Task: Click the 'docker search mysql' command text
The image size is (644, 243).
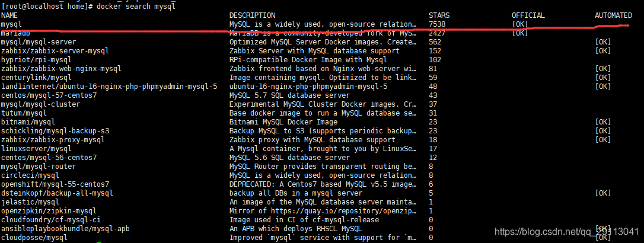Action: point(136,7)
